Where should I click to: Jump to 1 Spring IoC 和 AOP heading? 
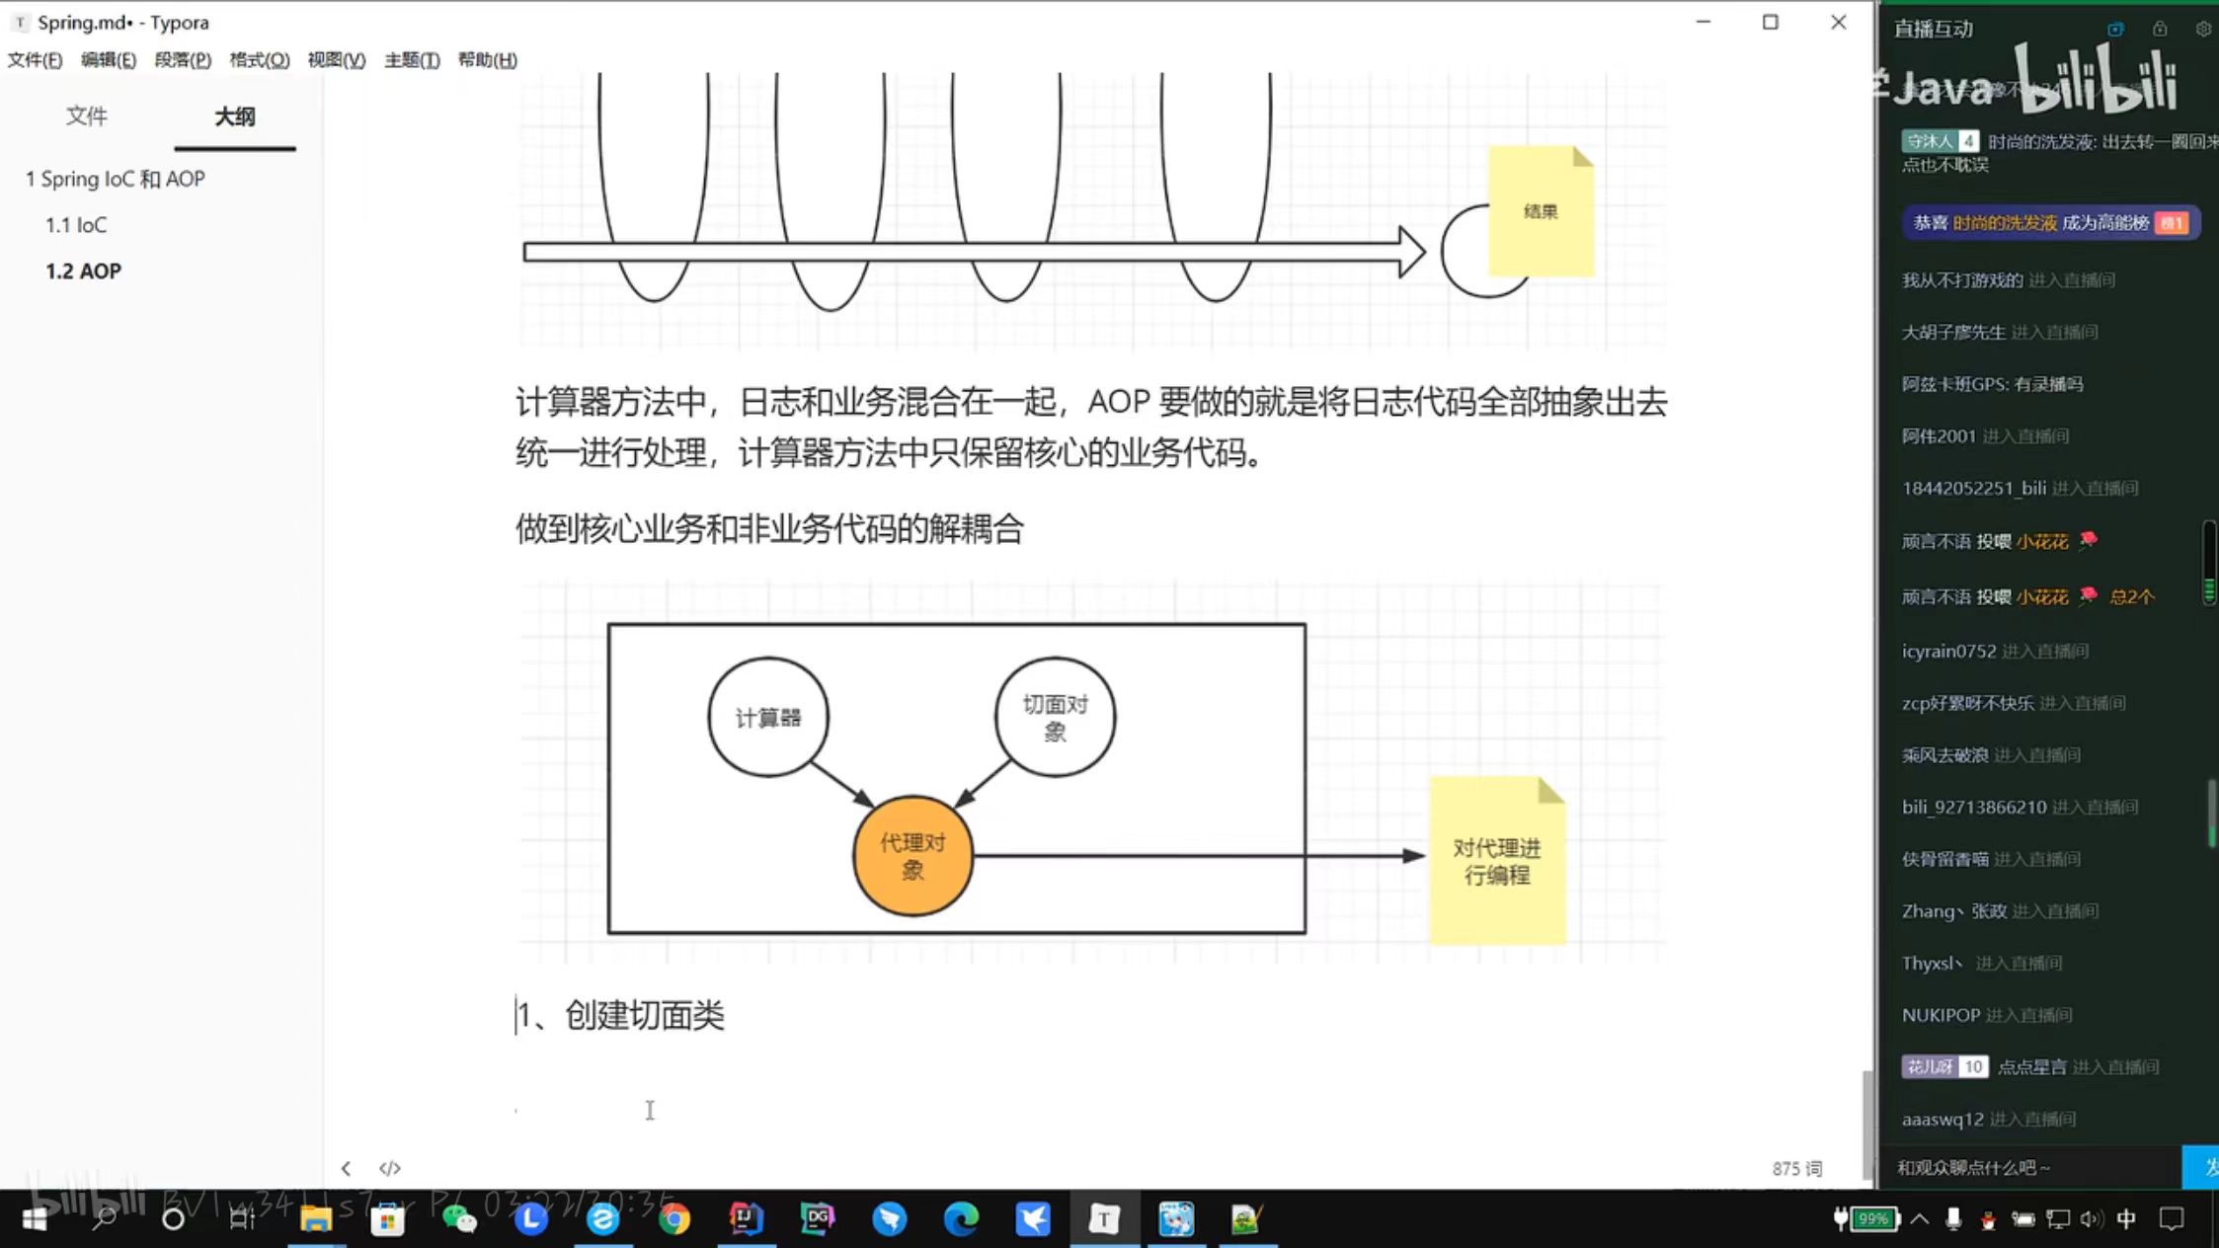(x=116, y=179)
